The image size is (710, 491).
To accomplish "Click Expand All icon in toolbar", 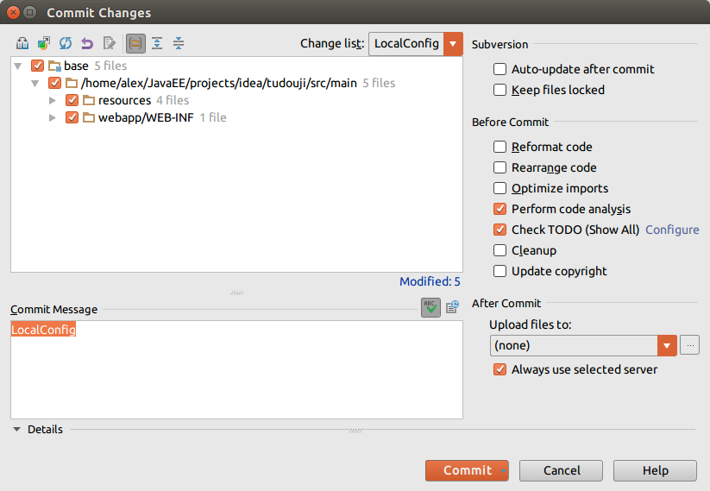I will [x=157, y=43].
